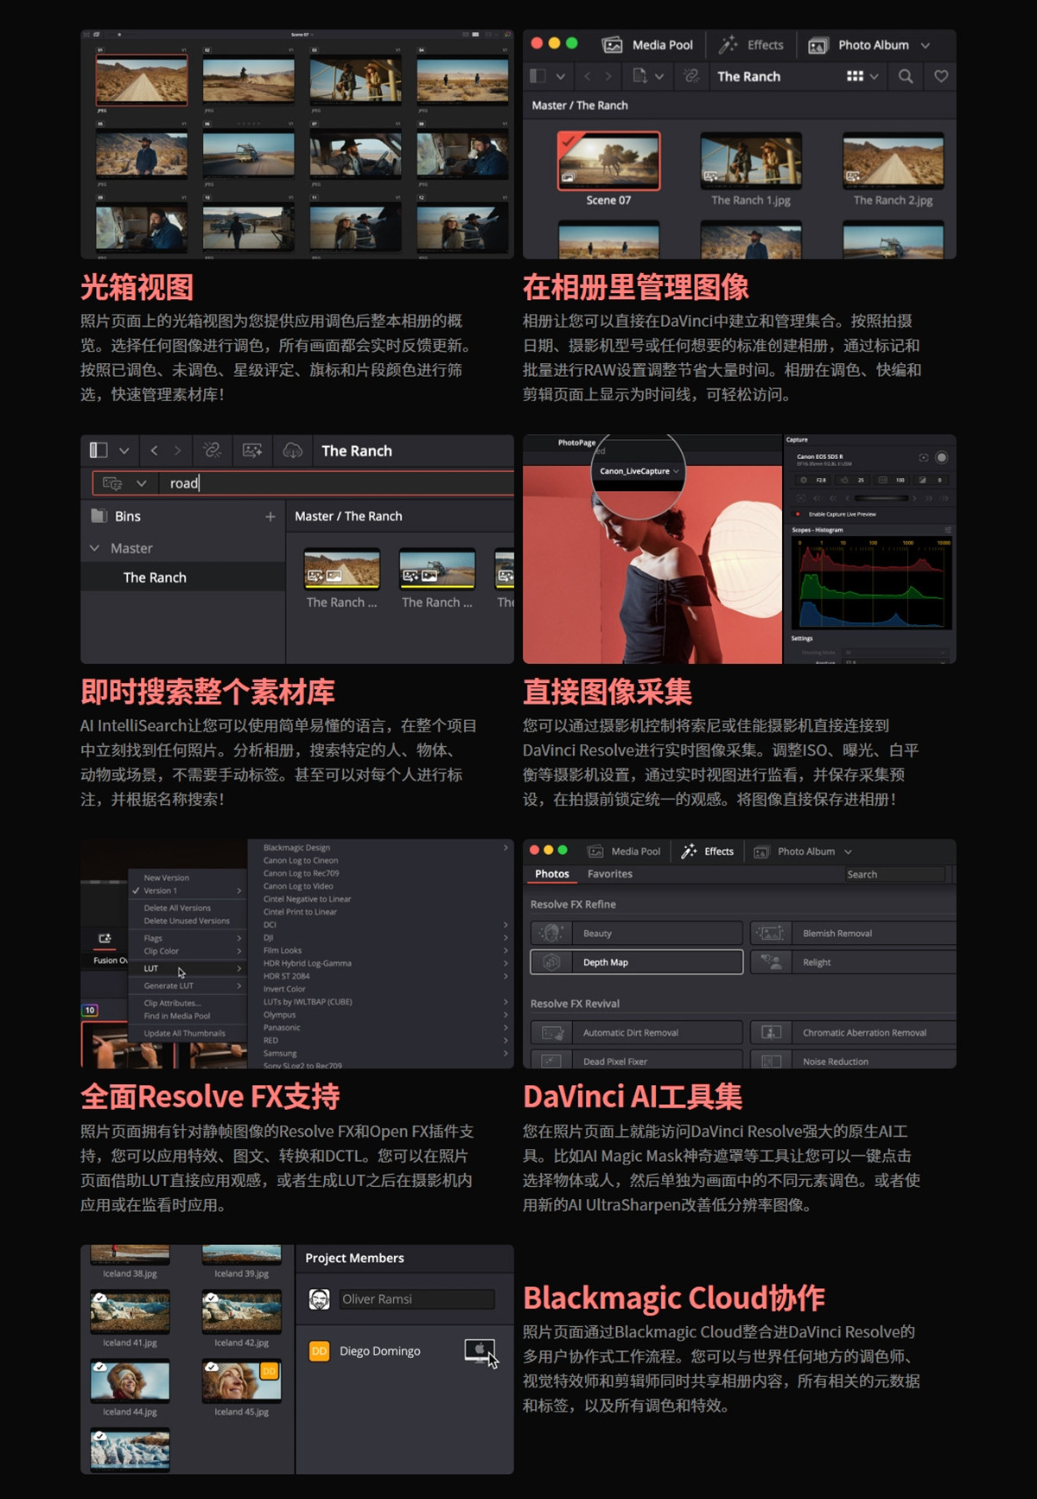Screen dimensions: 1037x1499
Task: Select The Ranch 1.jpg thumbnail
Action: [751, 161]
